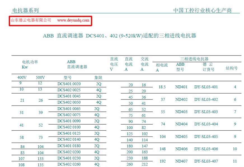Click the phase current value 18.5
This screenshot has height=167, width=244.
[x=162, y=87]
